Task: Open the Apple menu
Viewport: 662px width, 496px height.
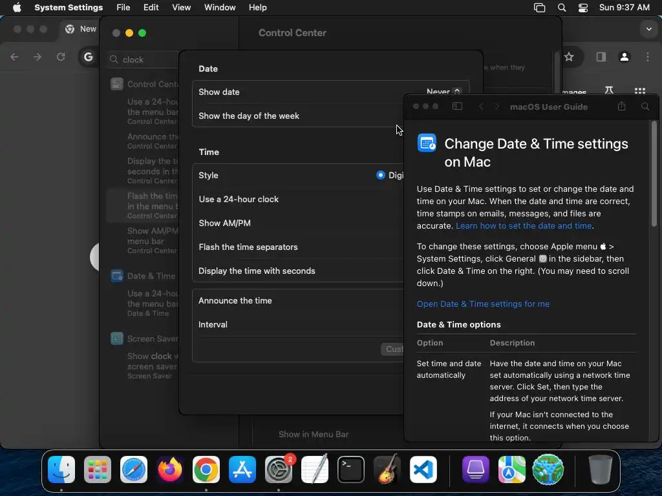Action: pyautogui.click(x=17, y=8)
